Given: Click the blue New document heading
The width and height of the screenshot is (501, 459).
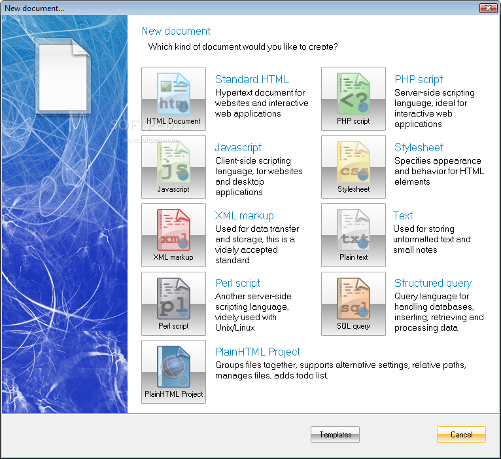Looking at the screenshot, I should (176, 31).
